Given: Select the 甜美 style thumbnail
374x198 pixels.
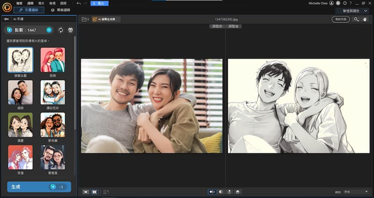Looking at the screenshot, I should 53,60.
